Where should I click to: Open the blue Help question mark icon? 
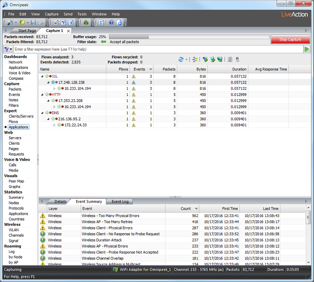coord(112,23)
